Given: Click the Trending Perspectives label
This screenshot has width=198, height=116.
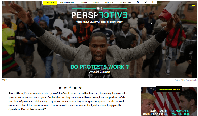Looking at the screenshot, I should (x=169, y=89).
